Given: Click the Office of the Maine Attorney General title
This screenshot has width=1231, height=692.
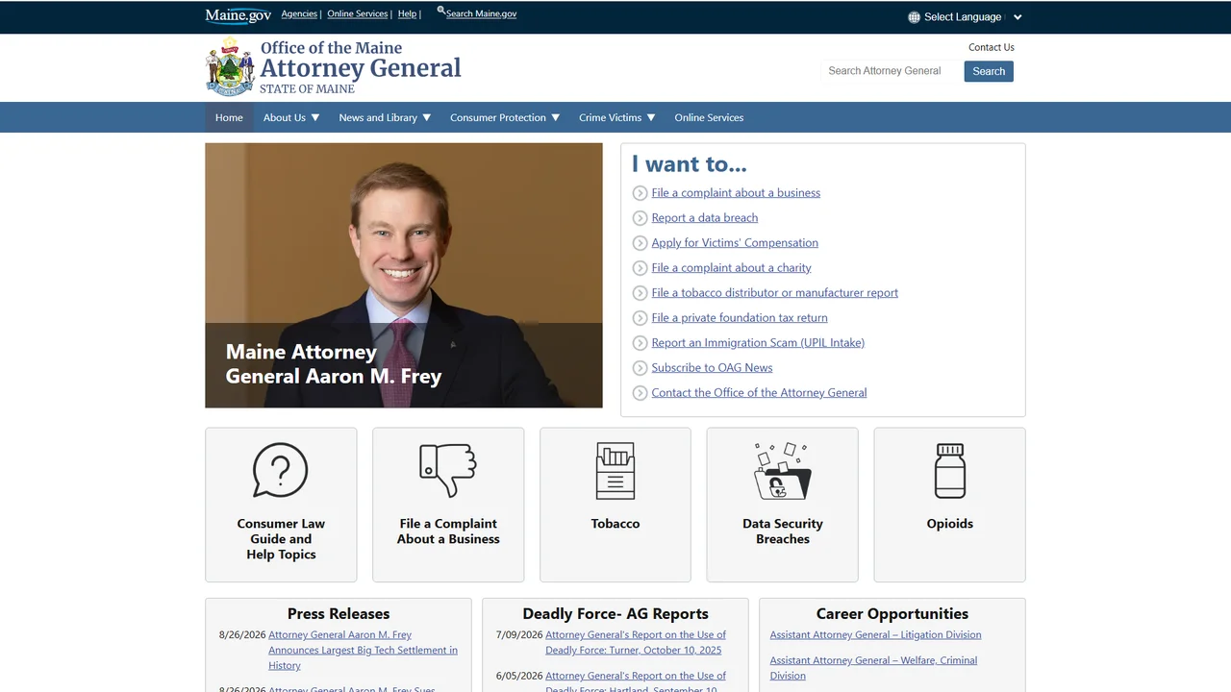Looking at the screenshot, I should point(361,67).
